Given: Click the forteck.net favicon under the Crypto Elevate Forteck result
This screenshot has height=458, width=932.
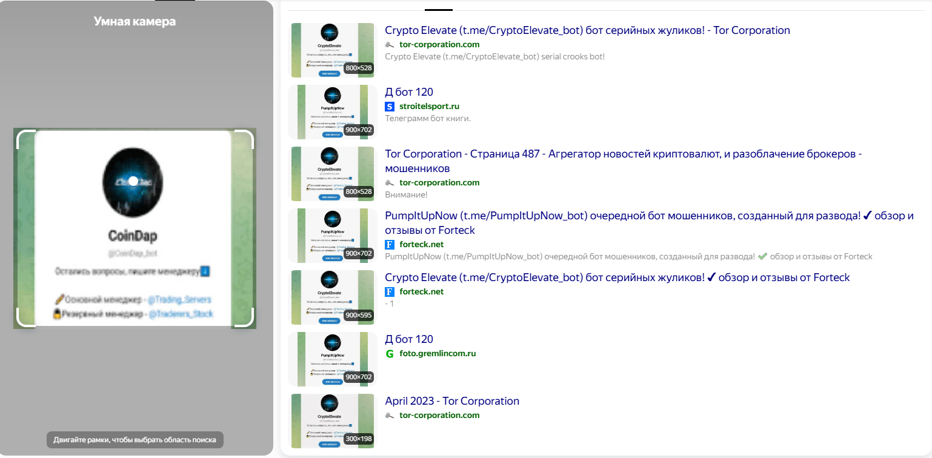Looking at the screenshot, I should pos(390,292).
